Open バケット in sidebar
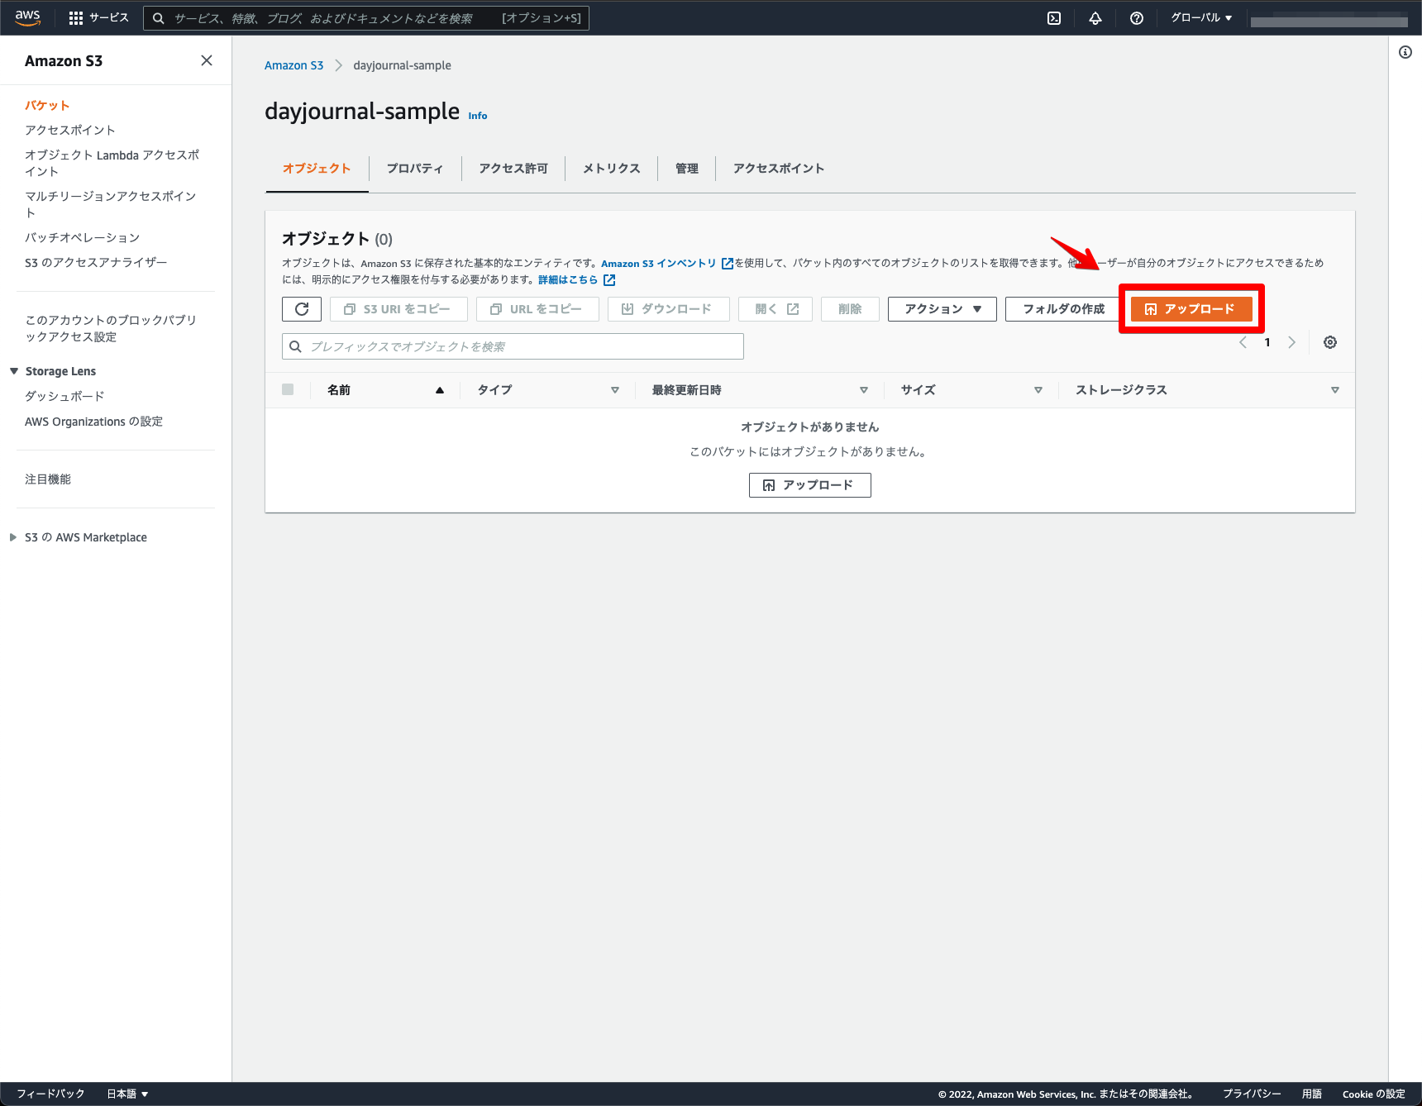The width and height of the screenshot is (1422, 1106). pos(47,106)
